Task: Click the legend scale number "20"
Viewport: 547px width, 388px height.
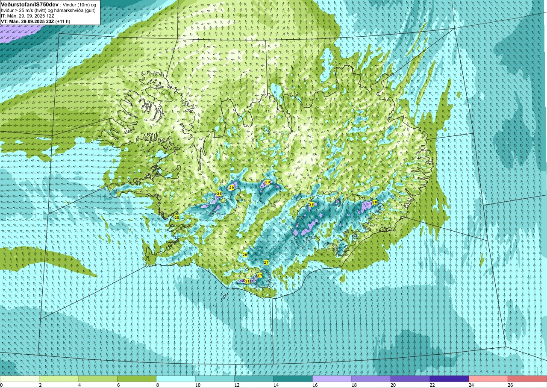Action: click(x=394, y=385)
